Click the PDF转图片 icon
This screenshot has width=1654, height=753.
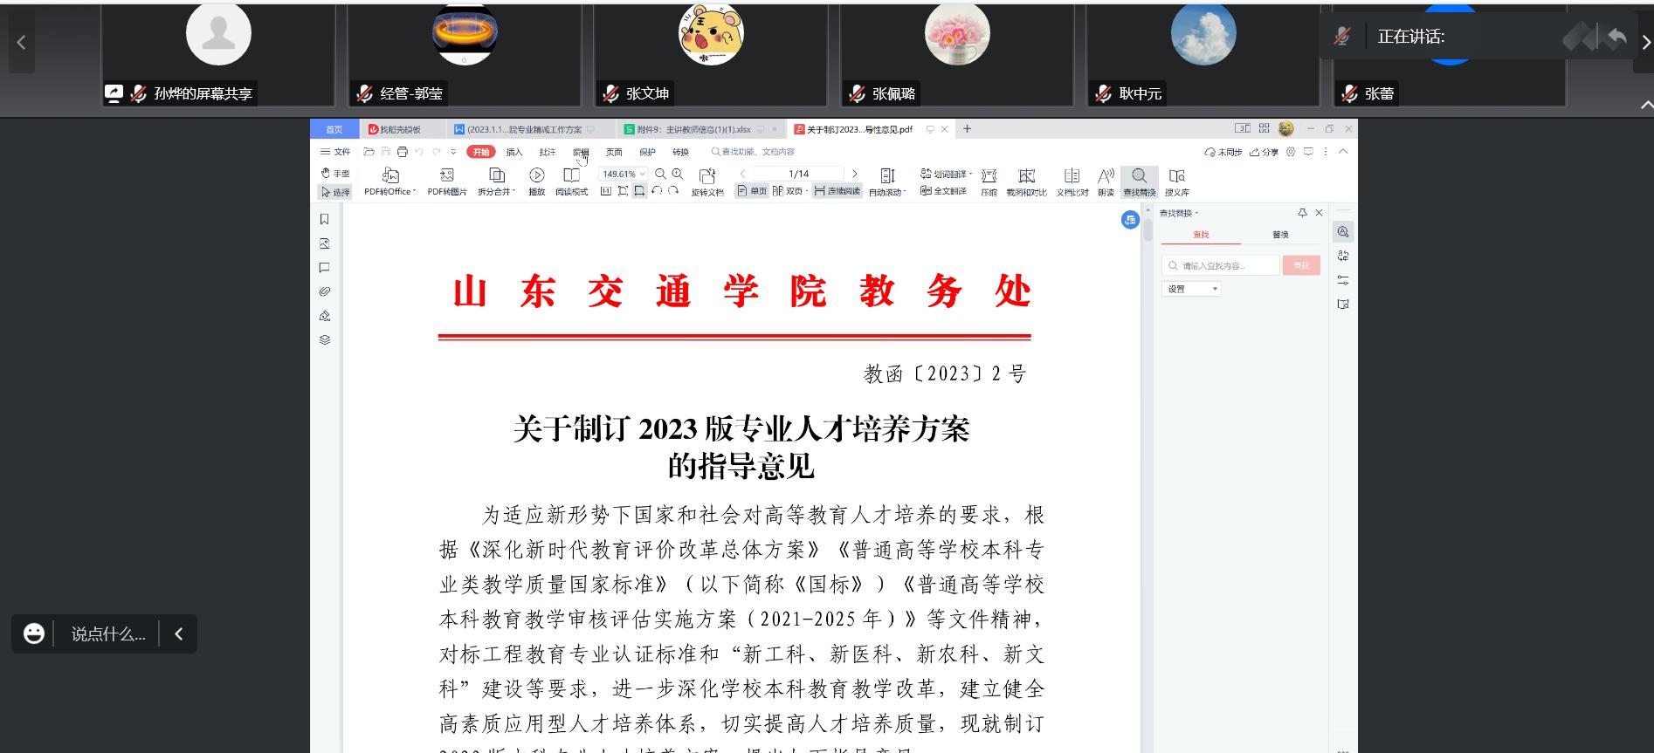446,176
